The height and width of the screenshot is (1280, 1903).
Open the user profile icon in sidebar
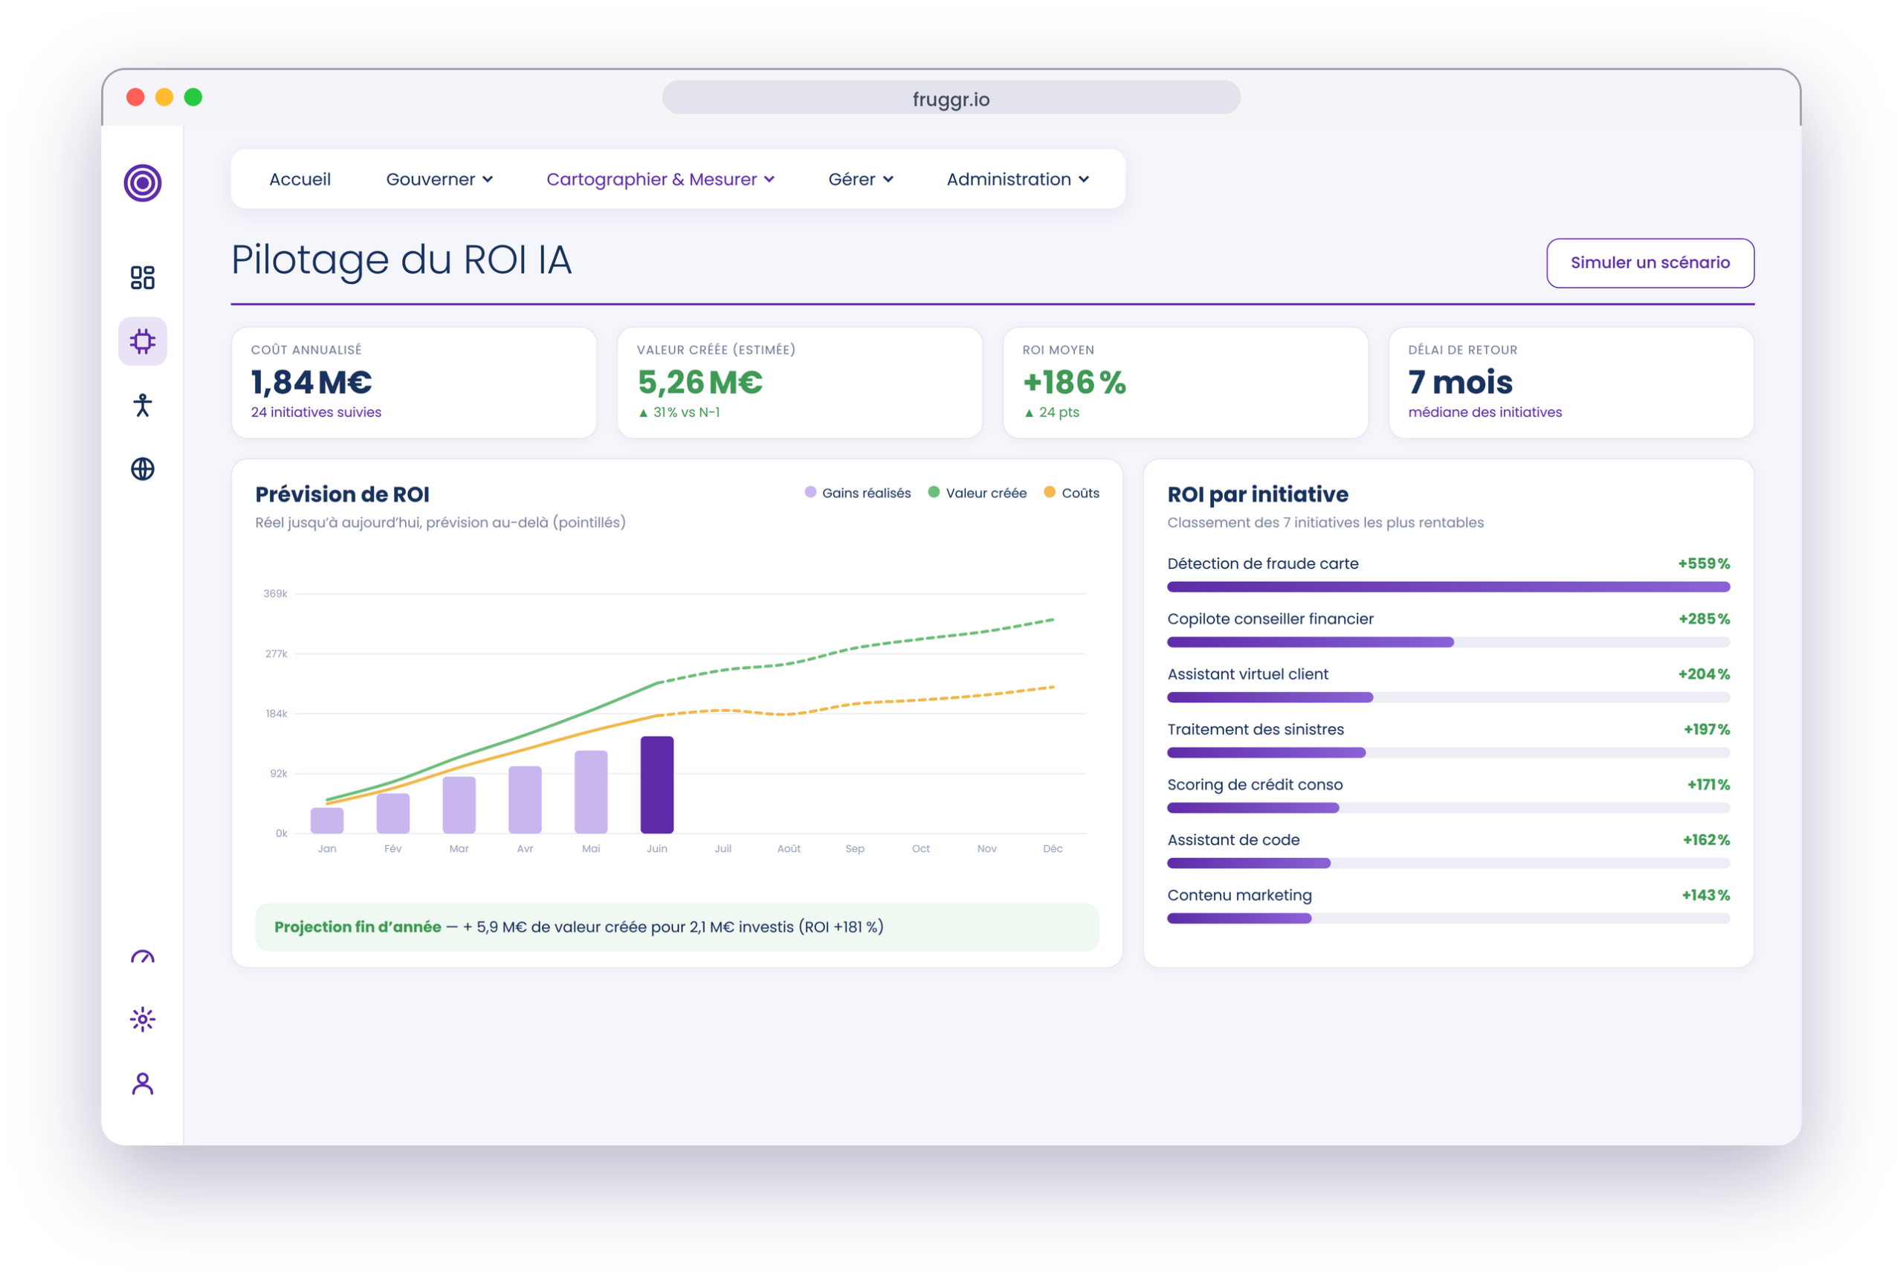[143, 1084]
